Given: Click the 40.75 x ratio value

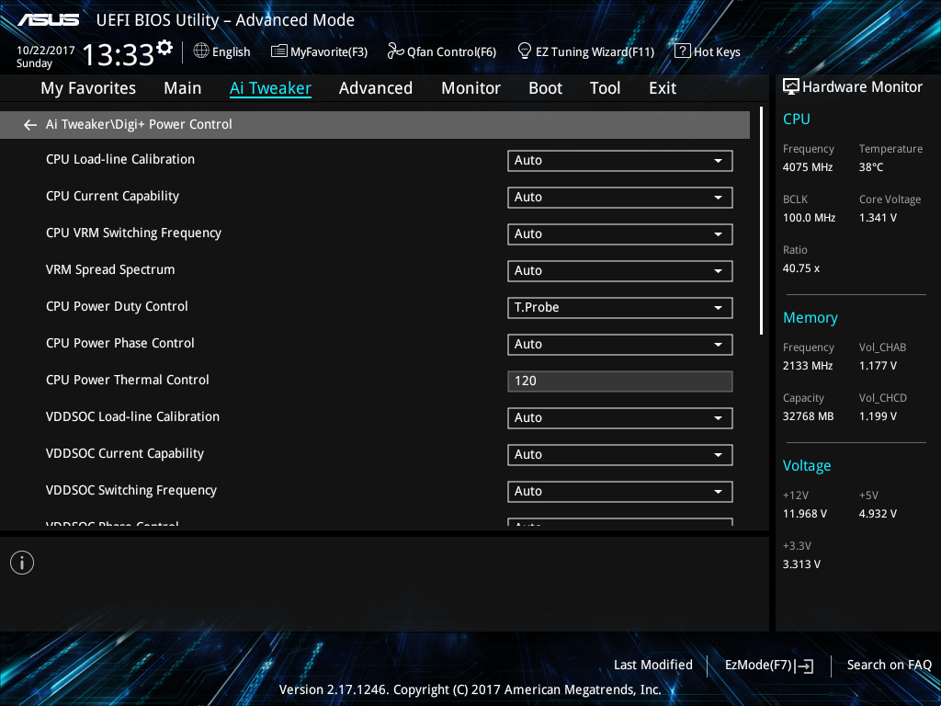Looking at the screenshot, I should (800, 268).
